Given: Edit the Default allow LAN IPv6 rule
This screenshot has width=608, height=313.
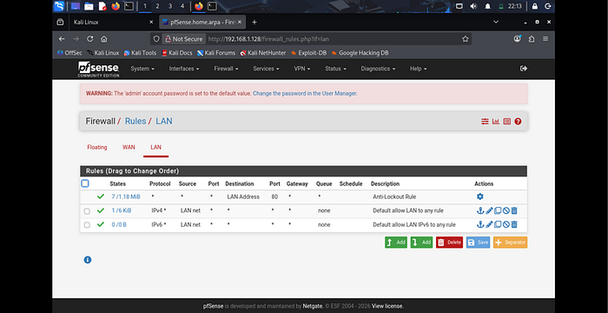Looking at the screenshot, I should coord(489,224).
